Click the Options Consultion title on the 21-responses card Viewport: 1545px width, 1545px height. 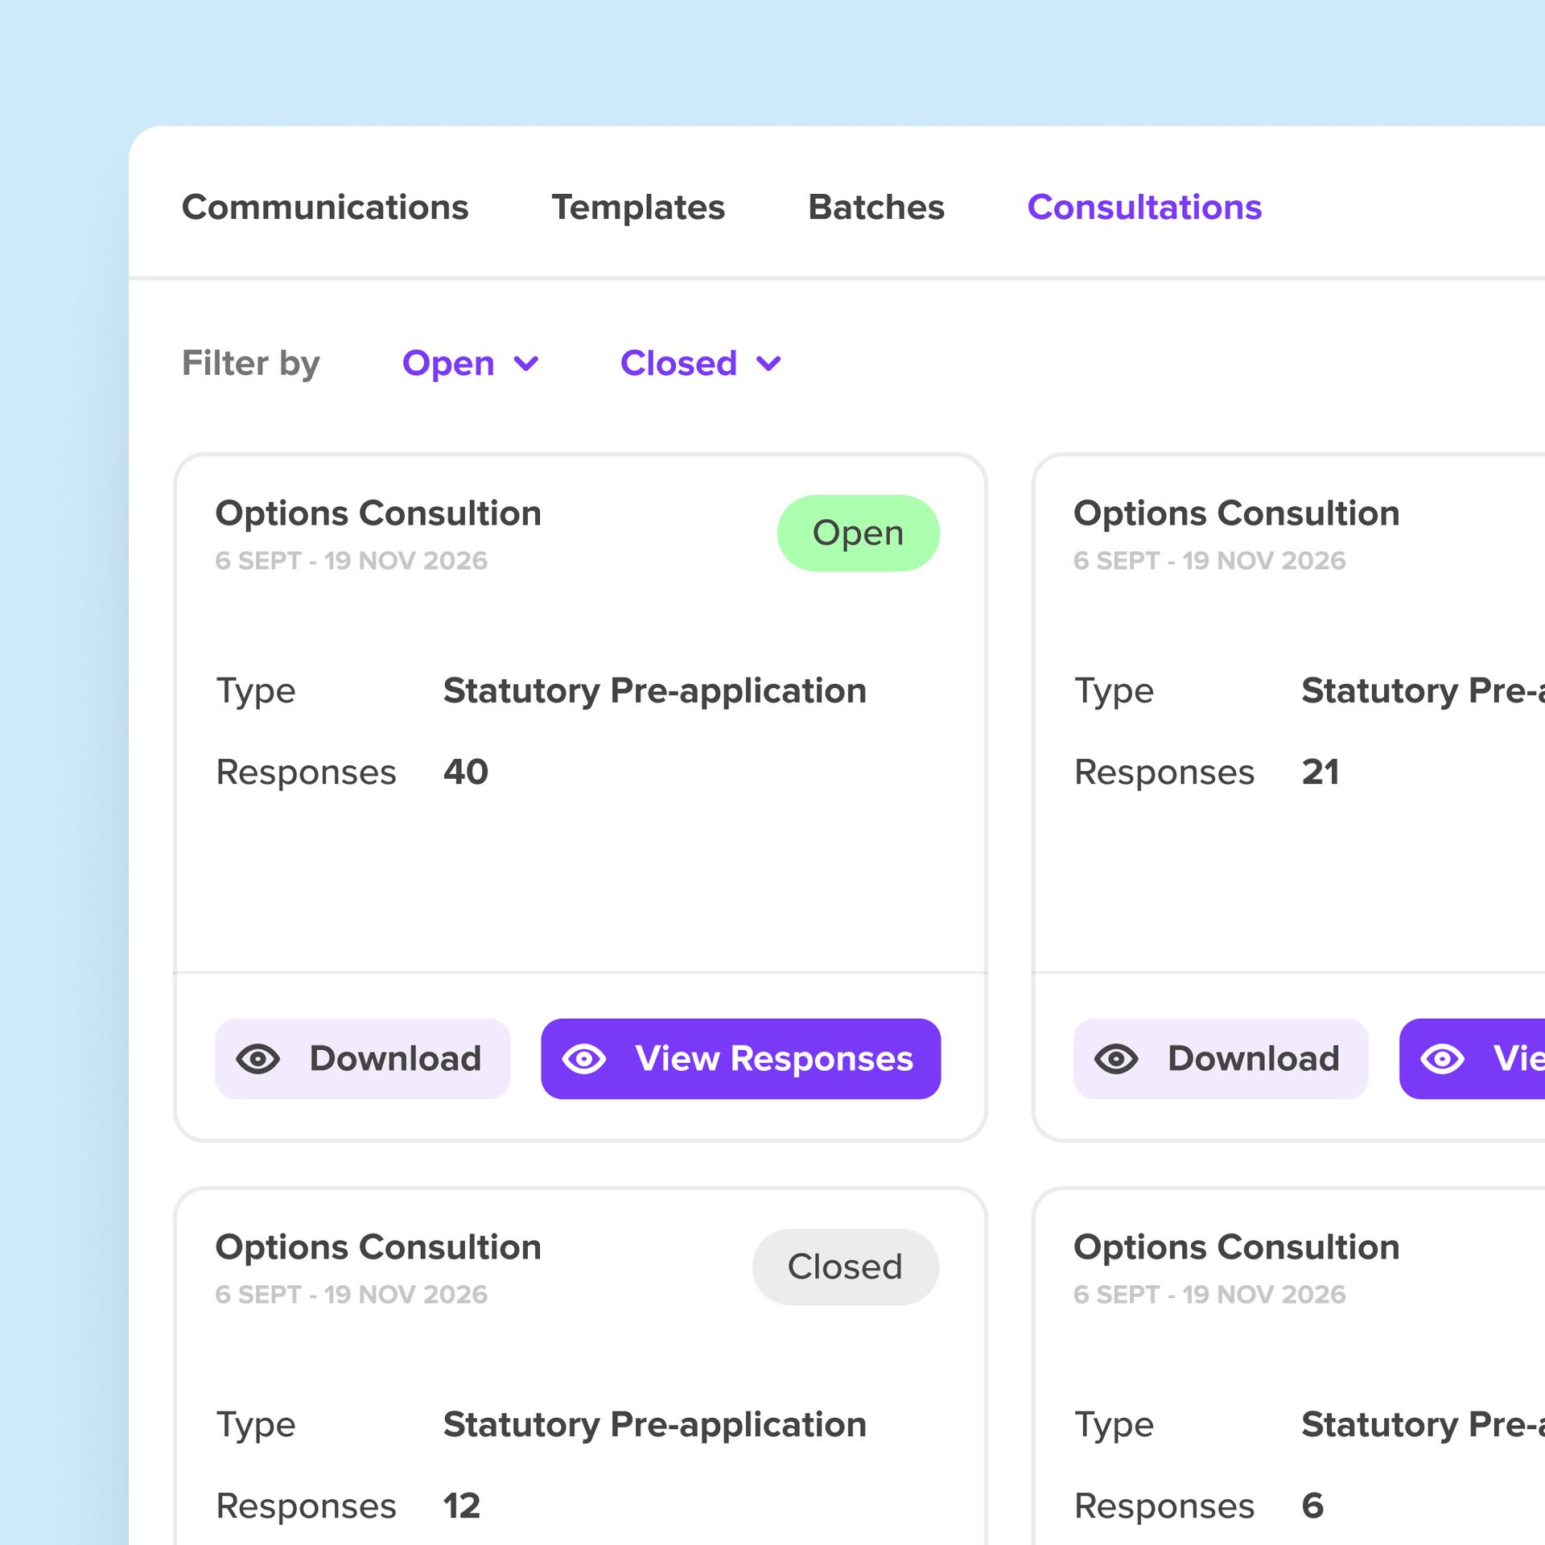[1237, 513]
